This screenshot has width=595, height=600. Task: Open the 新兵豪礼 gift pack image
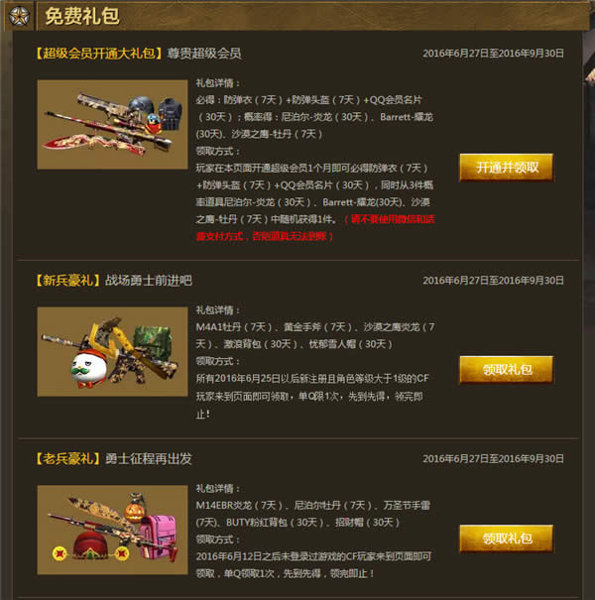[x=112, y=351]
